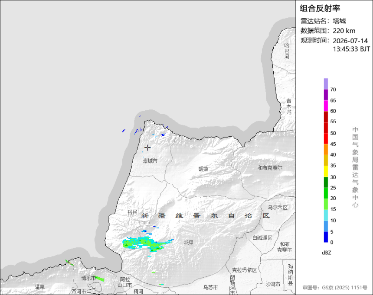The image size is (373, 295).
Task: Click the 温泉 label
Action: tap(40, 287)
